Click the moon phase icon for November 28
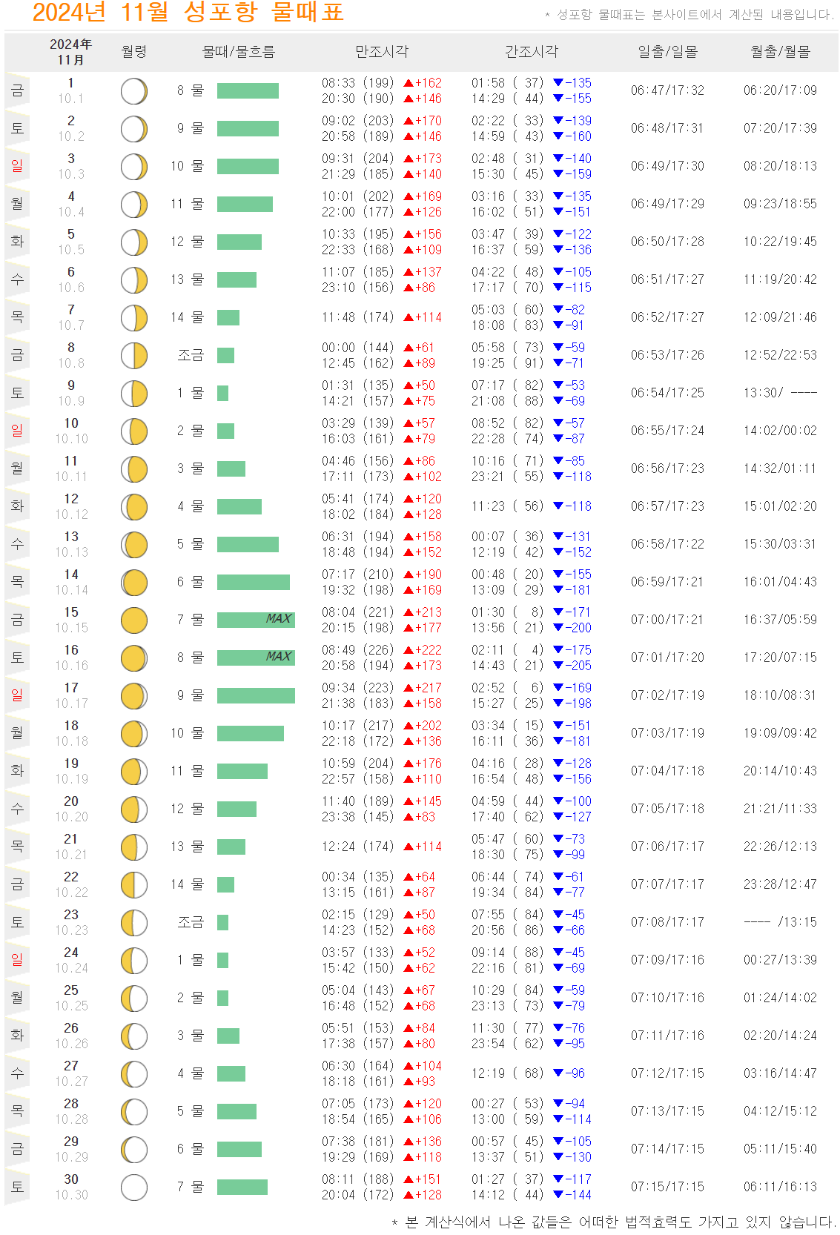Screen dimensions: 840x1235 tap(134, 1112)
